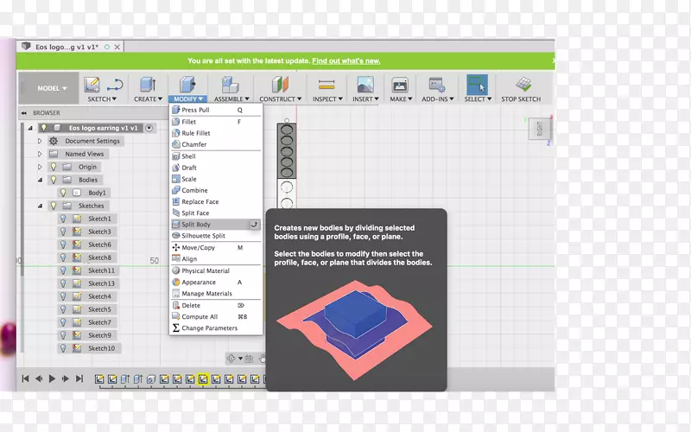This screenshot has width=691, height=432.
Task: Collapse the Browser panel arrows
Action: (x=23, y=113)
